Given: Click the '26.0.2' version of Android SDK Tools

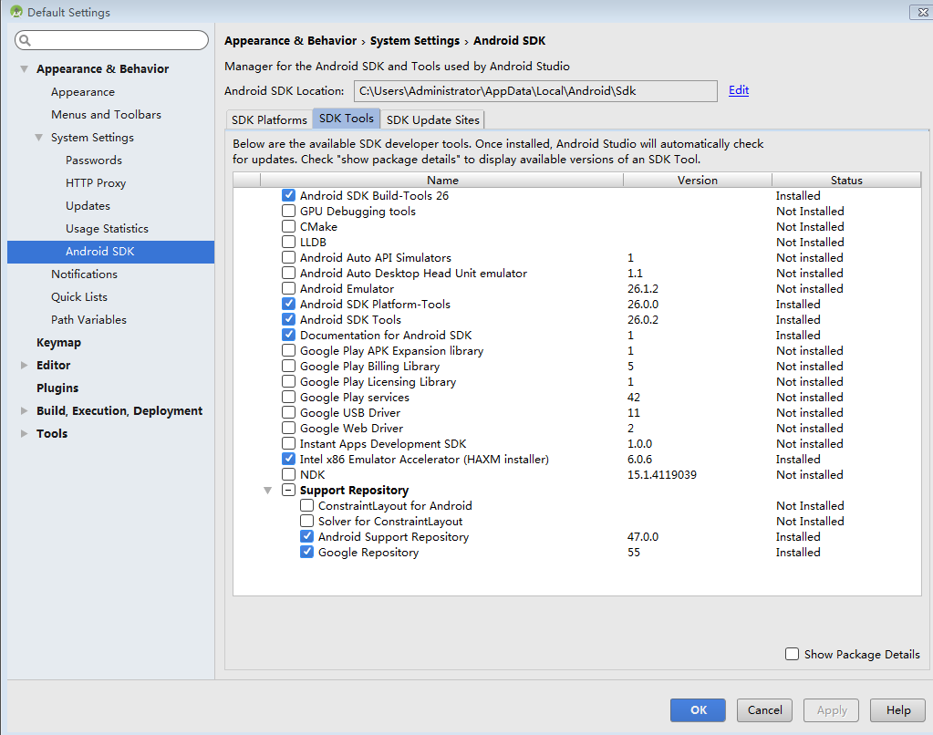Looking at the screenshot, I should click(x=643, y=319).
